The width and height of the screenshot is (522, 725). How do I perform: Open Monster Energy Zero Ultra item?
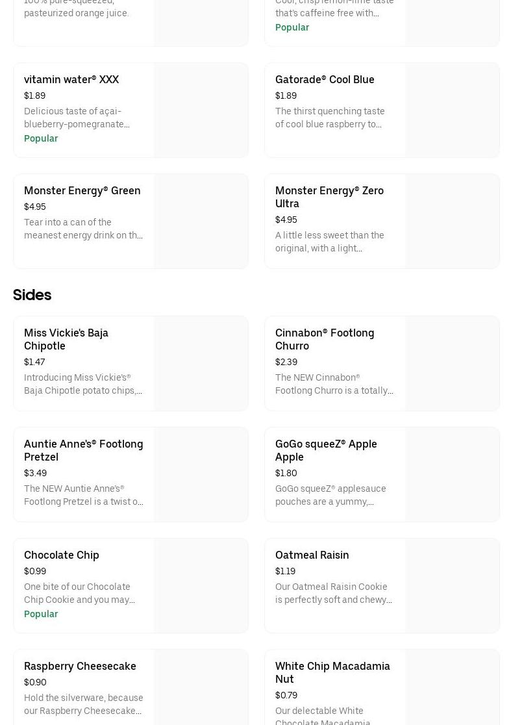click(x=329, y=197)
